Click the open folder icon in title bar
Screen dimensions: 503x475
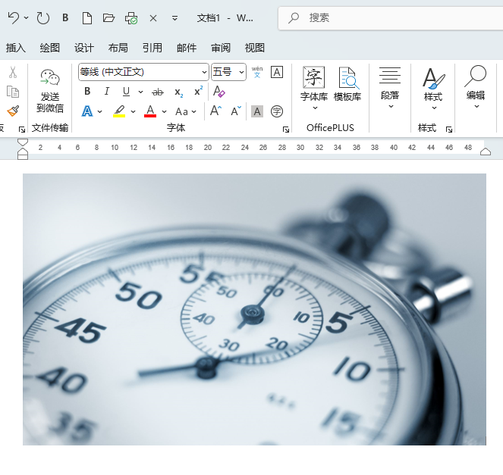click(108, 17)
